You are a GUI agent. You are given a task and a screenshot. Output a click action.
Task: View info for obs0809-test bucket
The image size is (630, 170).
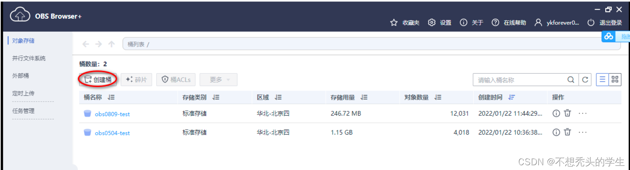coord(556,113)
